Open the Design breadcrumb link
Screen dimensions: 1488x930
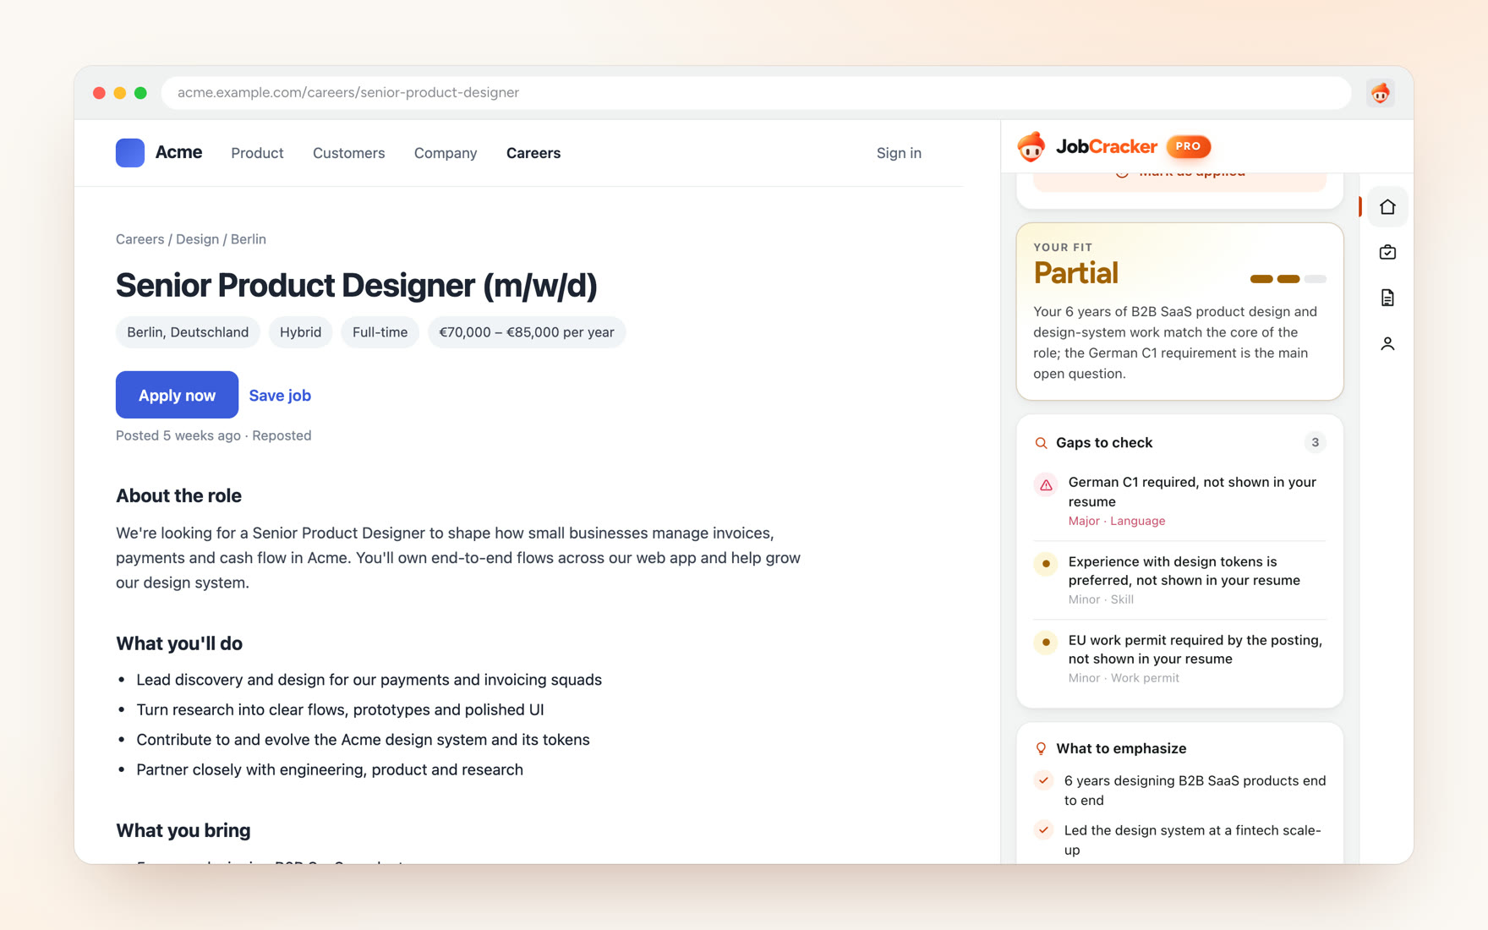coord(197,239)
